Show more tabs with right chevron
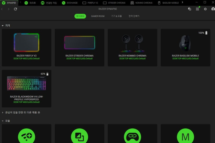215x143 pixels. tap(182, 2)
